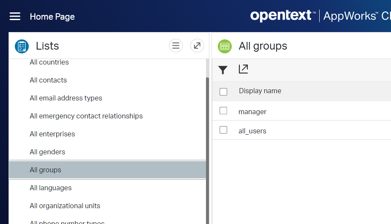Select All organizational units list
Screen dimensions: 391x224
coord(65,206)
